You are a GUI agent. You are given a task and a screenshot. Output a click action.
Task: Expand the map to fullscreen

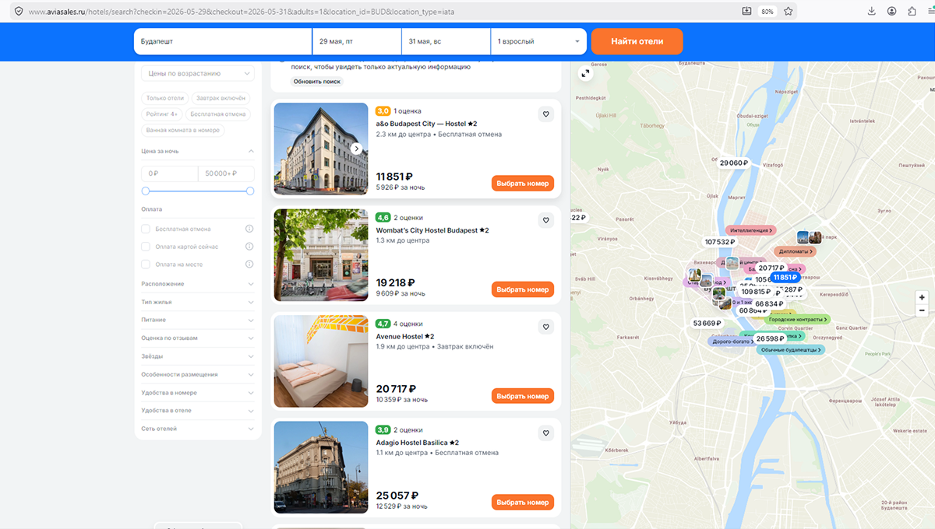[x=585, y=73]
